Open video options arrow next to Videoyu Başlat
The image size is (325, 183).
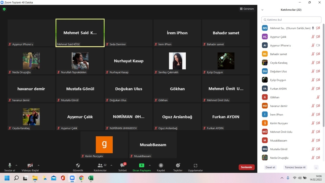click(x=38, y=165)
